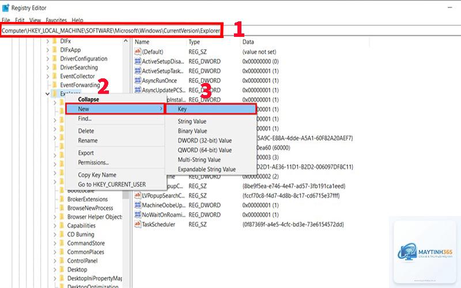Viewport: 461px width, 288px height.
Task: Open the File menu
Action: [x=6, y=20]
